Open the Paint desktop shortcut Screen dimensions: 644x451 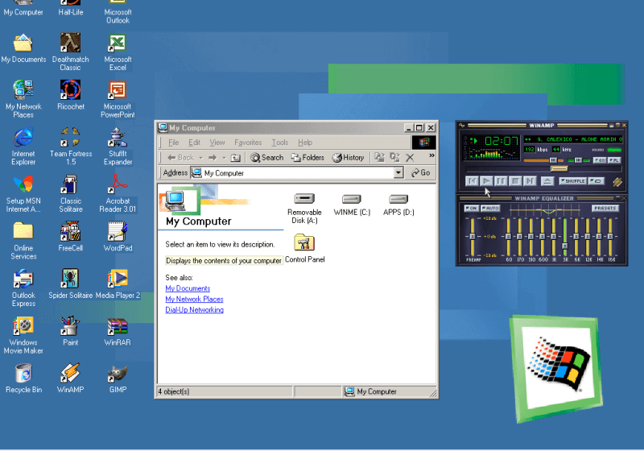tap(70, 331)
